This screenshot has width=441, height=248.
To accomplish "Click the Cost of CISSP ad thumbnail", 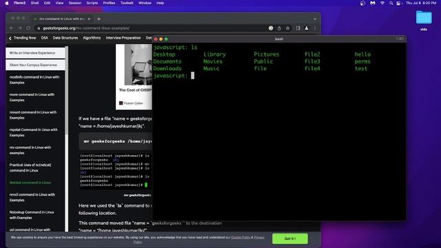I will 138,64.
